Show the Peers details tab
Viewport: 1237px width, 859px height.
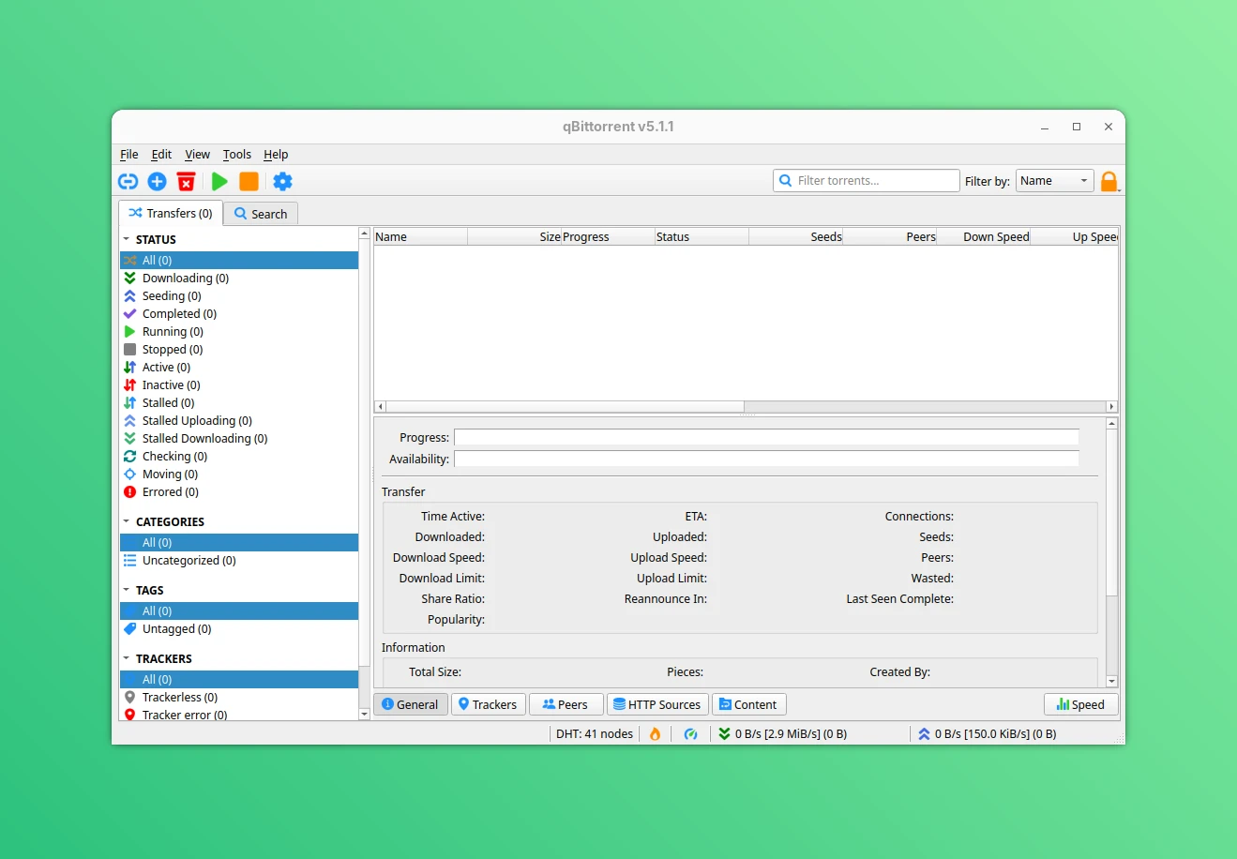coord(566,704)
